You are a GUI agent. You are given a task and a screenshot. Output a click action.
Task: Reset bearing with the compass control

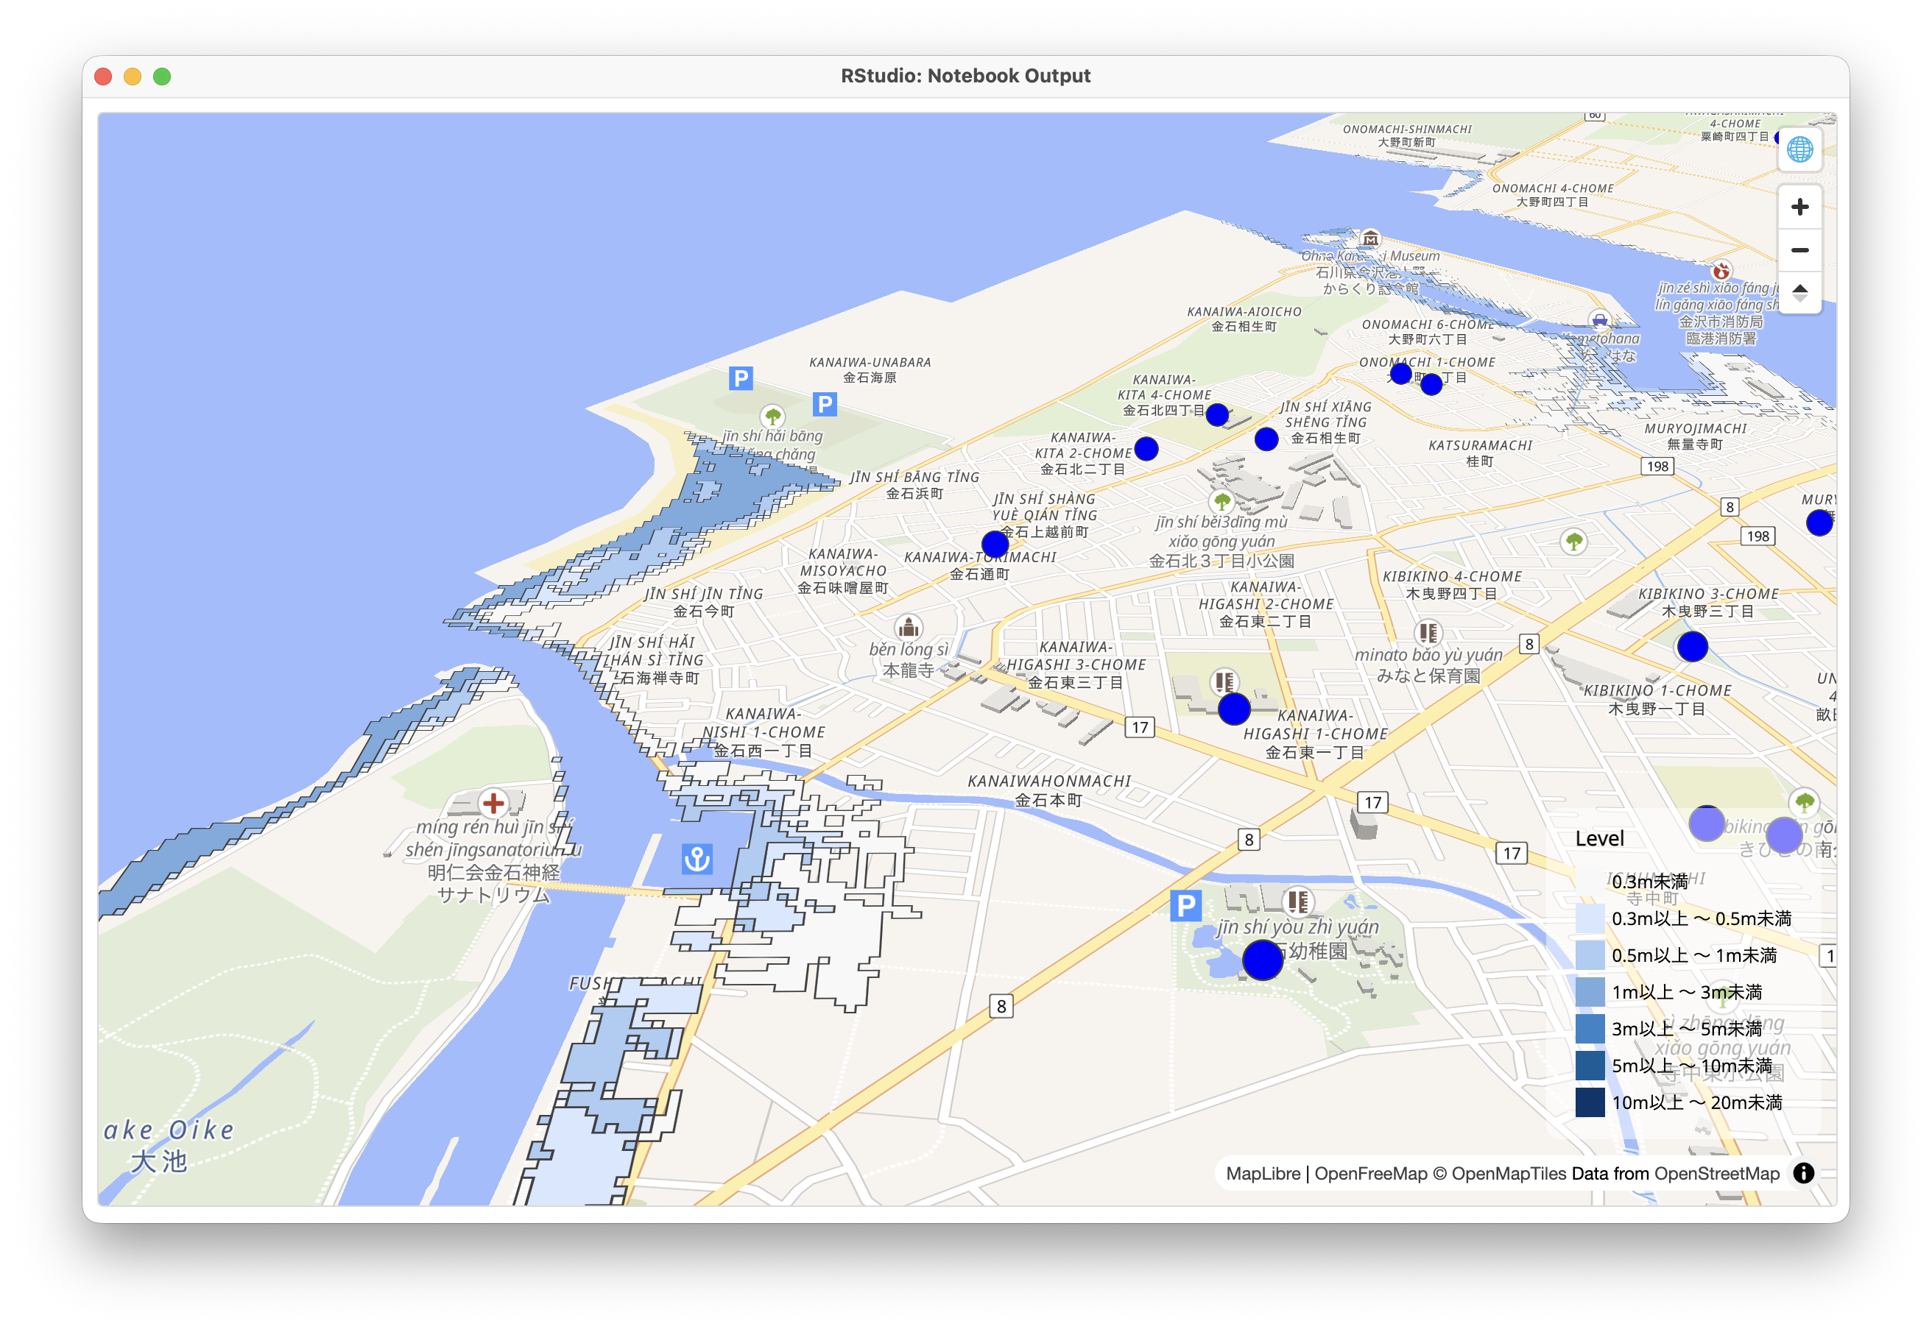pos(1799,293)
